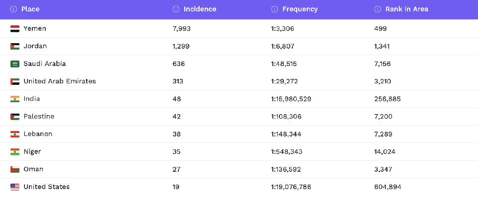Viewport: 478px width, 199px height.
Task: Sort table by Incidence column header
Action: coord(200,9)
